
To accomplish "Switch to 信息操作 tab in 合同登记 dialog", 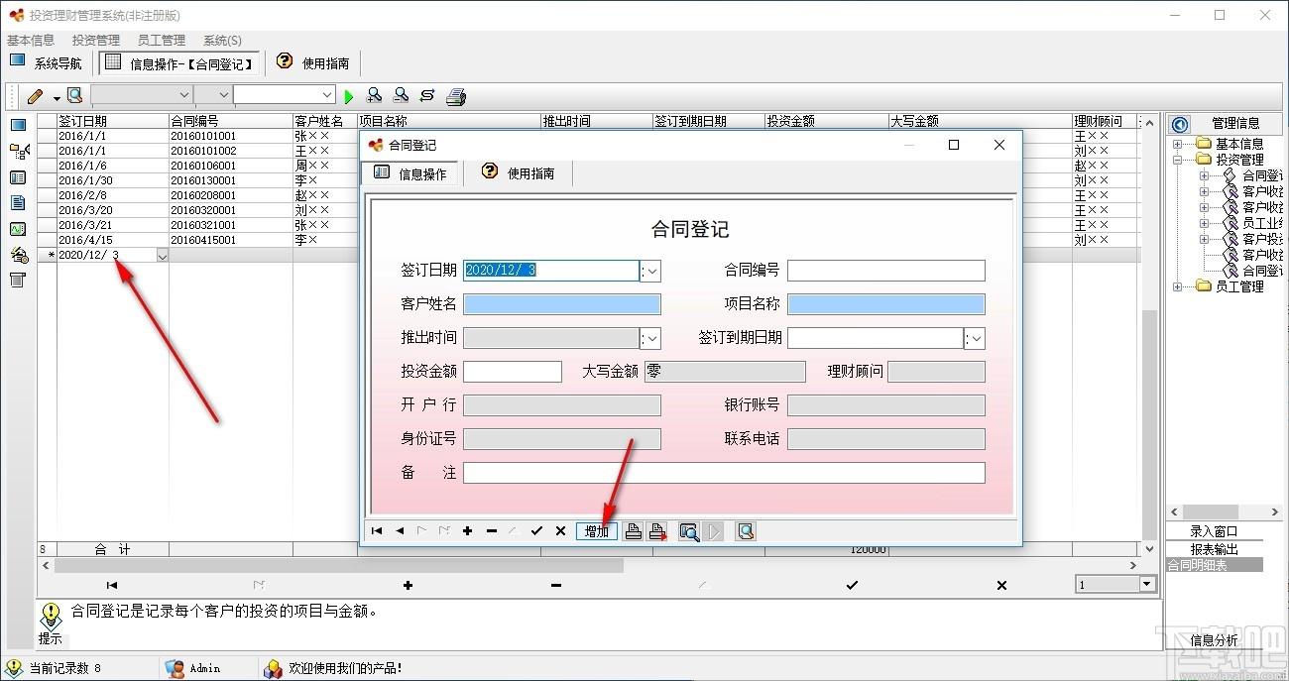I will click(x=410, y=173).
